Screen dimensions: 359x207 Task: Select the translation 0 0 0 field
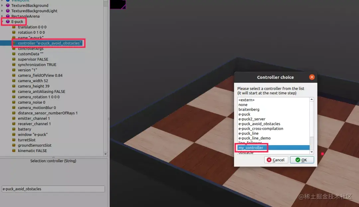(32, 27)
